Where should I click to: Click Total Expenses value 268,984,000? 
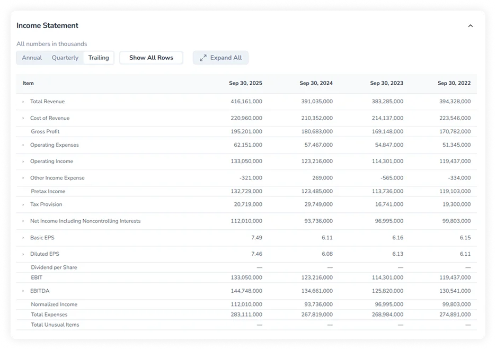tap(387, 315)
